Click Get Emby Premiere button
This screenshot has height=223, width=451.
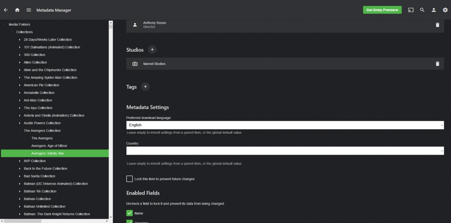(x=382, y=10)
